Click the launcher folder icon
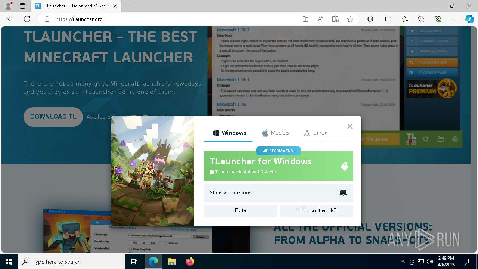The height and width of the screenshot is (269, 478). [441, 139]
